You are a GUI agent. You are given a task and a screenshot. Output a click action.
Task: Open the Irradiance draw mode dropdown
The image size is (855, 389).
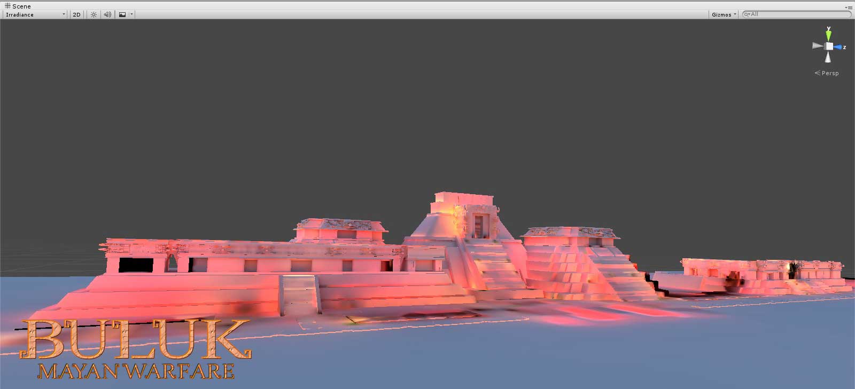(x=35, y=14)
